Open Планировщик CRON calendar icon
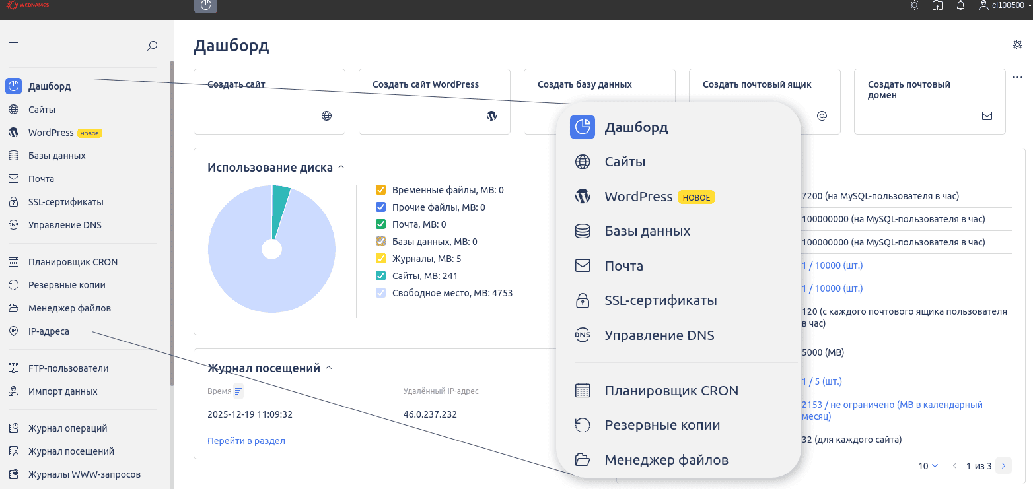 tap(15, 261)
